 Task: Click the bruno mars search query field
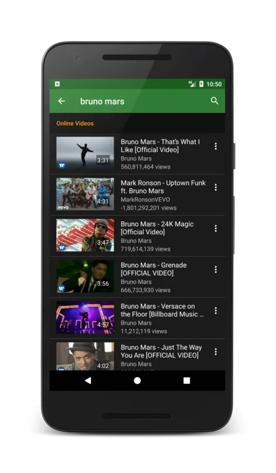pyautogui.click(x=102, y=101)
